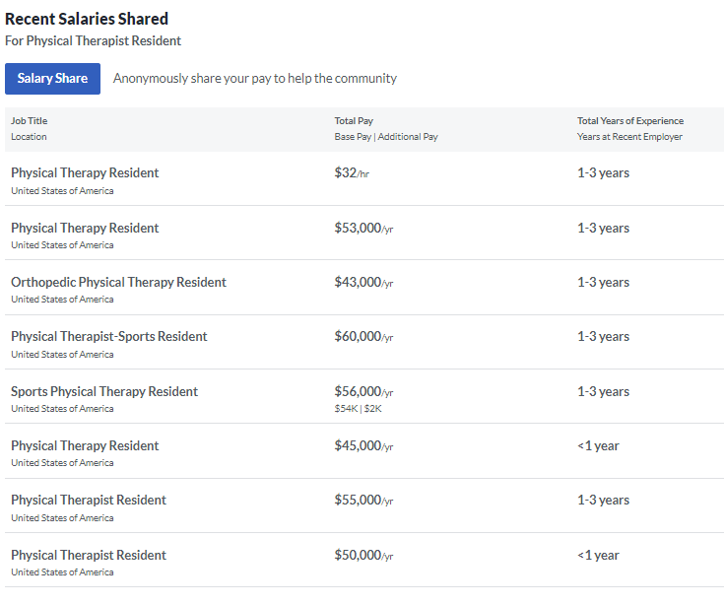Click the Recent Salaries Shared heading

pyautogui.click(x=87, y=19)
